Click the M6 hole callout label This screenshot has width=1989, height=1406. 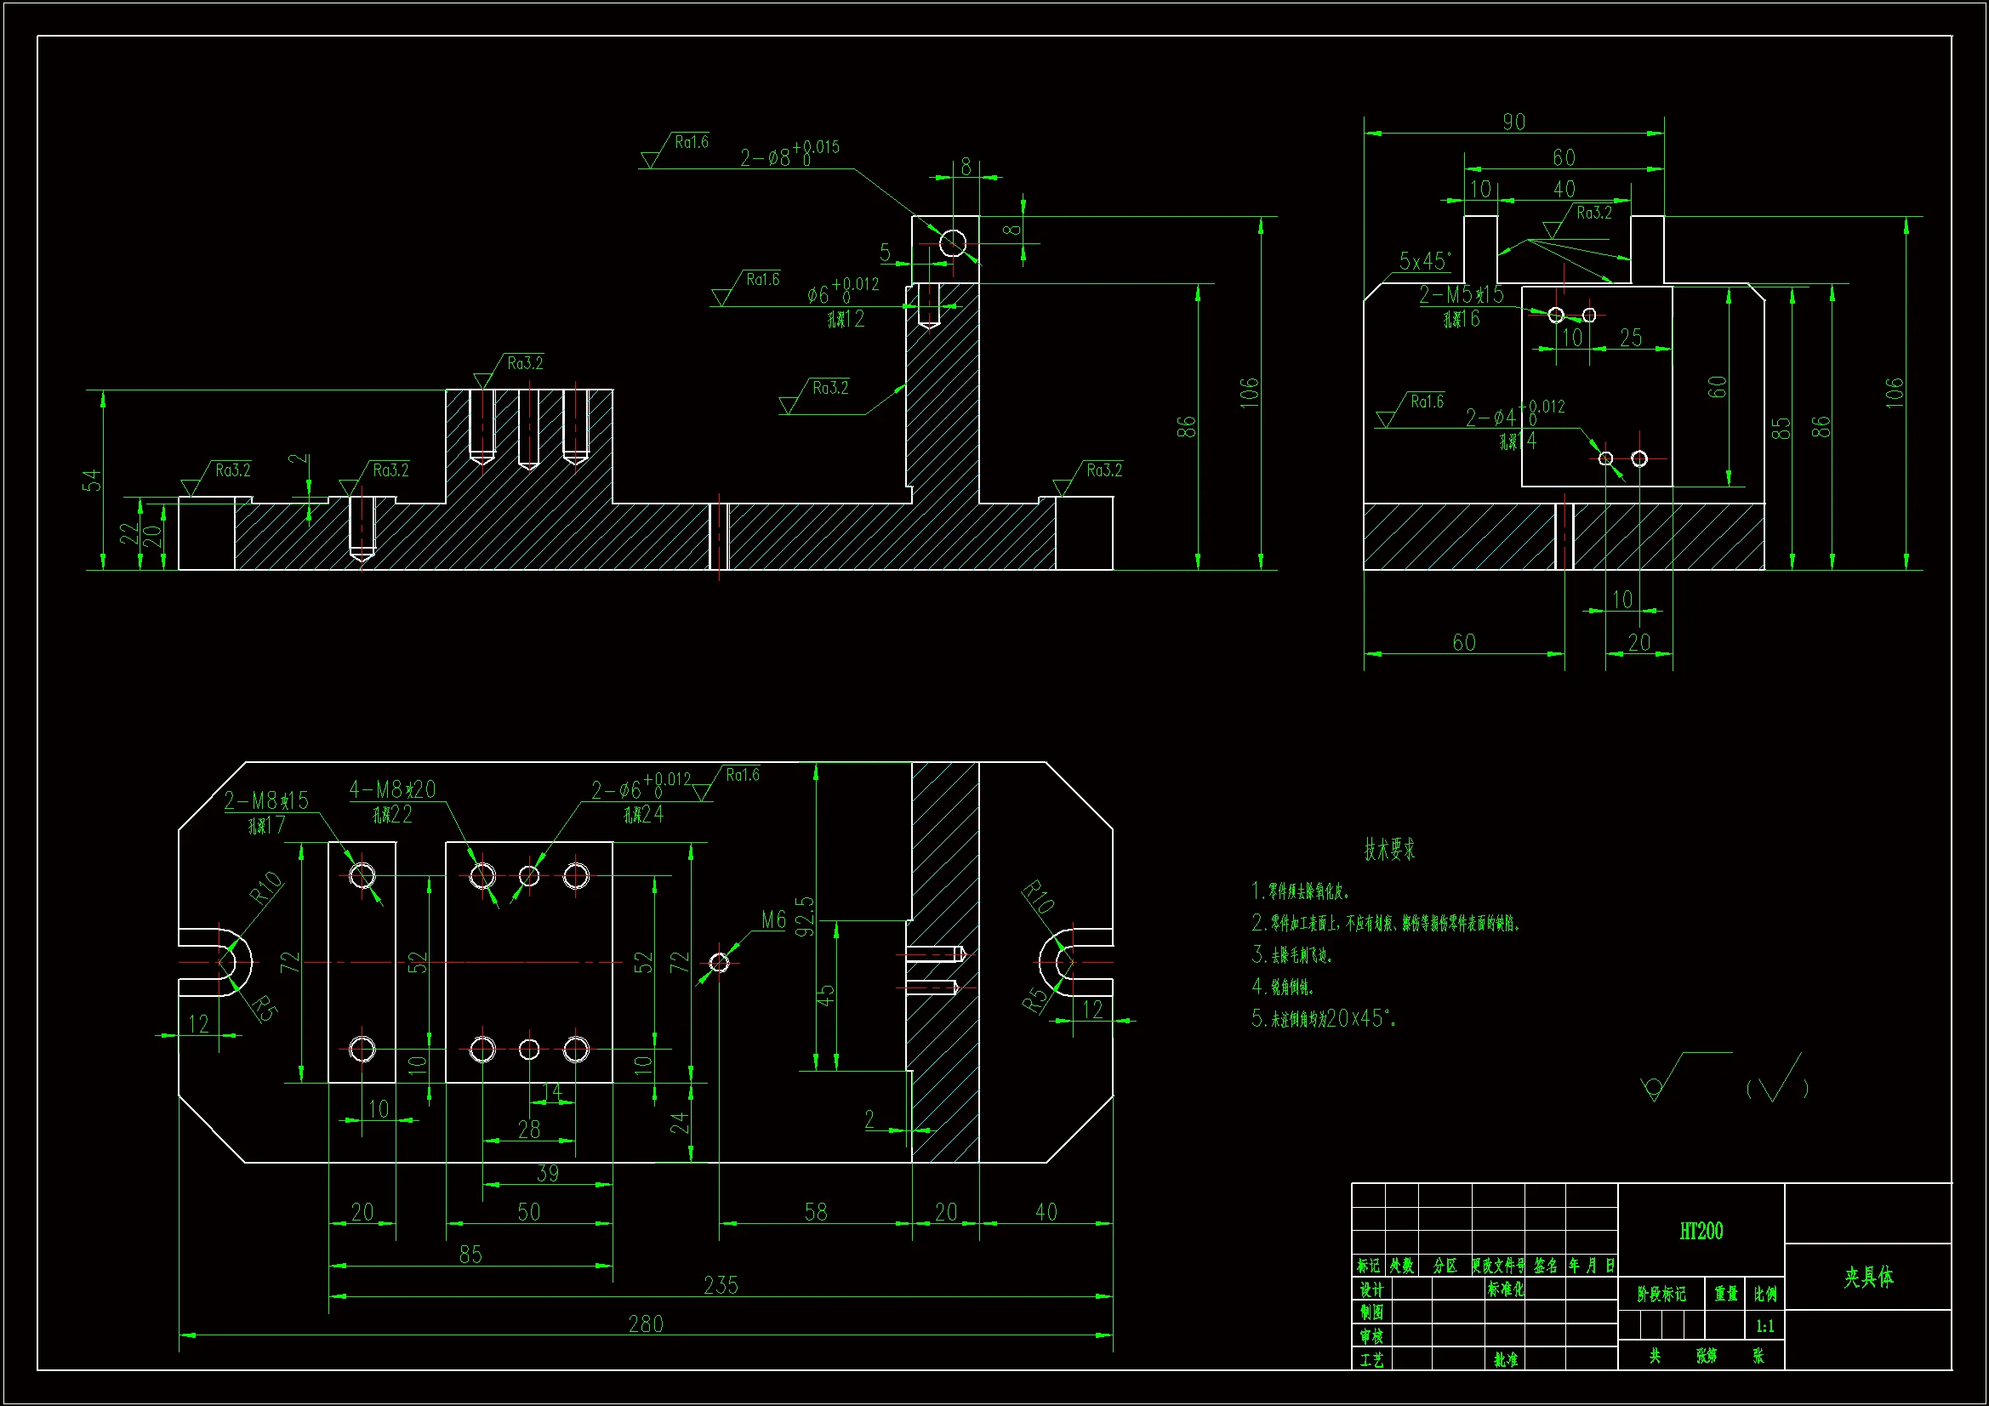(772, 920)
